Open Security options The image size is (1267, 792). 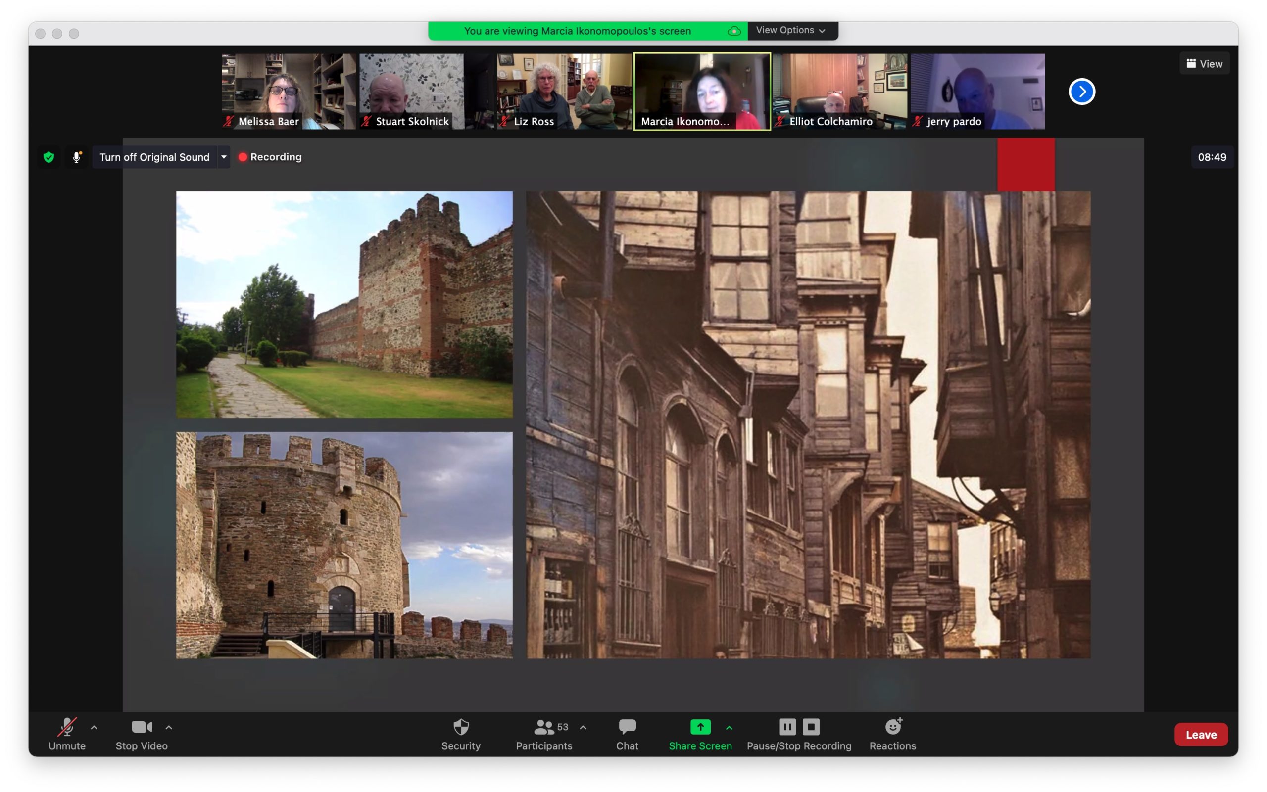[460, 733]
